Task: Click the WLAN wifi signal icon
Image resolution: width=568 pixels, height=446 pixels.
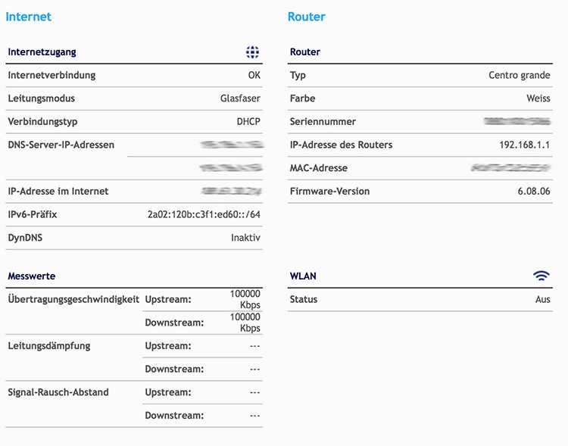Action: click(x=541, y=276)
